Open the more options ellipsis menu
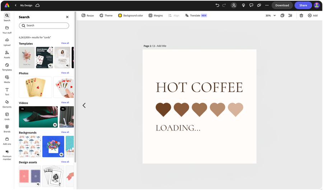323x190 pixels. click(x=267, y=5)
